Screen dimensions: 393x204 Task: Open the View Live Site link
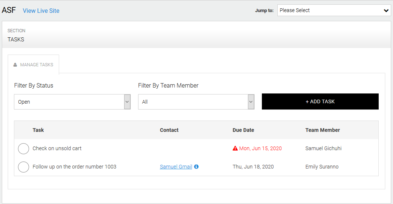coord(41,11)
